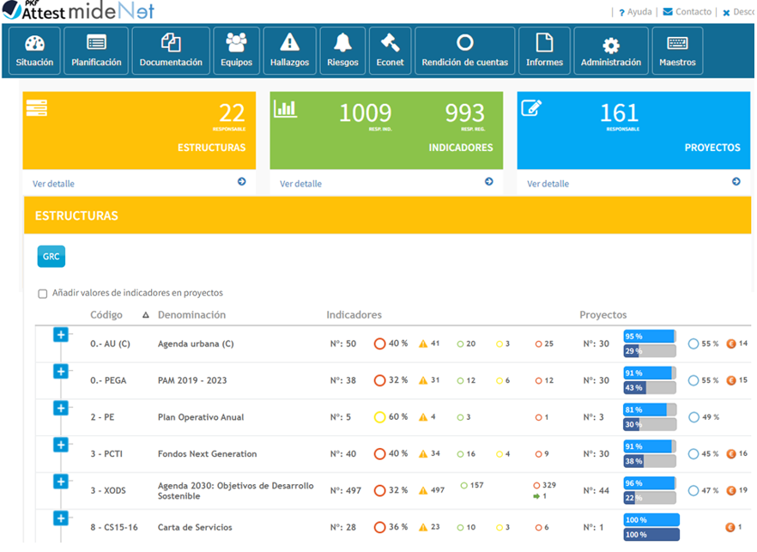Click the GRC button
This screenshot has height=552, width=757.
[51, 257]
